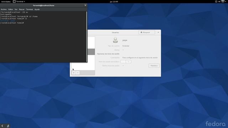This screenshot has height=128, width=228.
Task: Click the pepe user name field
Action: point(125,40)
